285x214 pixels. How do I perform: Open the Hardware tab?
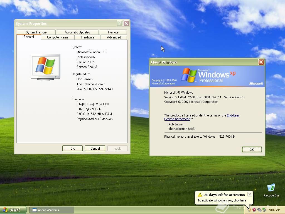[88, 37]
